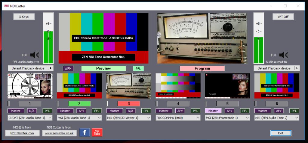Toggle AFV on channel 6
The image size is (308, 143).
(279, 111)
